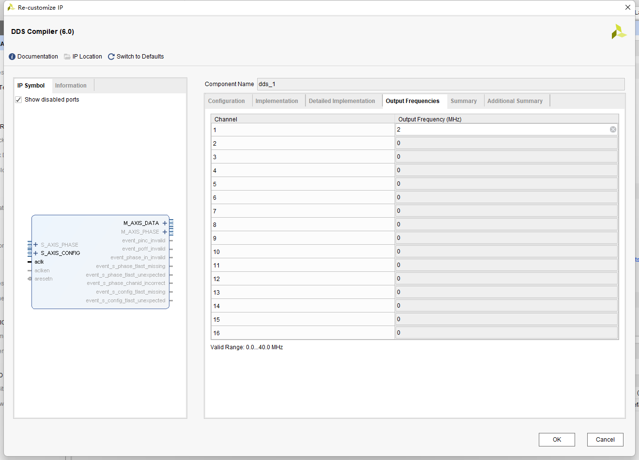Open the Summary tab
This screenshot has height=460, width=639.
pyautogui.click(x=464, y=101)
